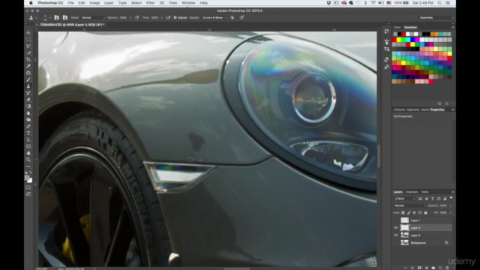Open the Essentials workspace dropdown
The height and width of the screenshot is (270, 480).
436,18
